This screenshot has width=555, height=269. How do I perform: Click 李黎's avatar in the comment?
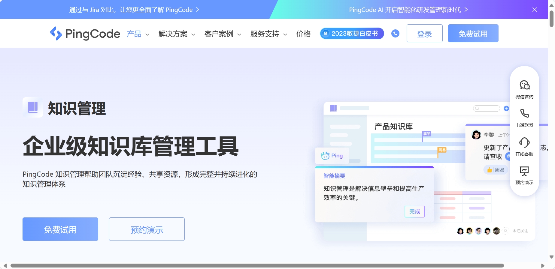coord(476,135)
